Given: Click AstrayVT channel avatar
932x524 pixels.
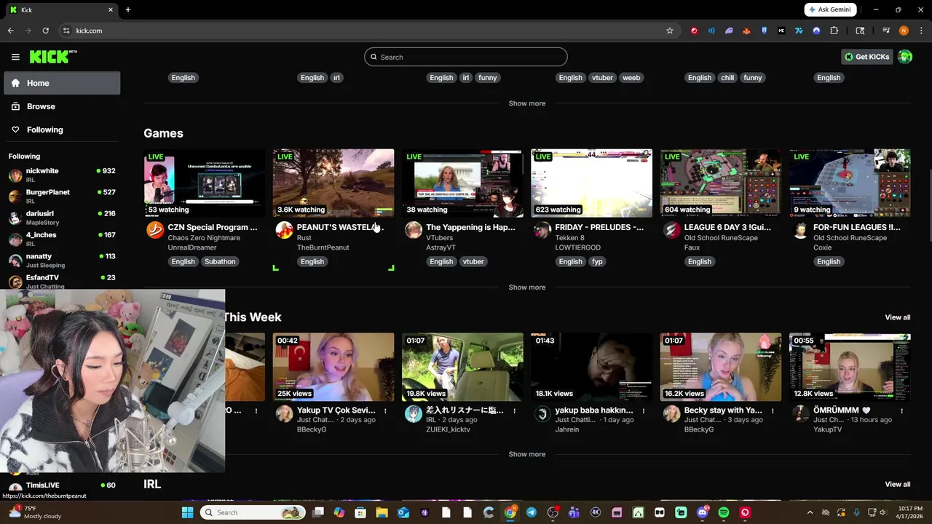Looking at the screenshot, I should [x=414, y=230].
